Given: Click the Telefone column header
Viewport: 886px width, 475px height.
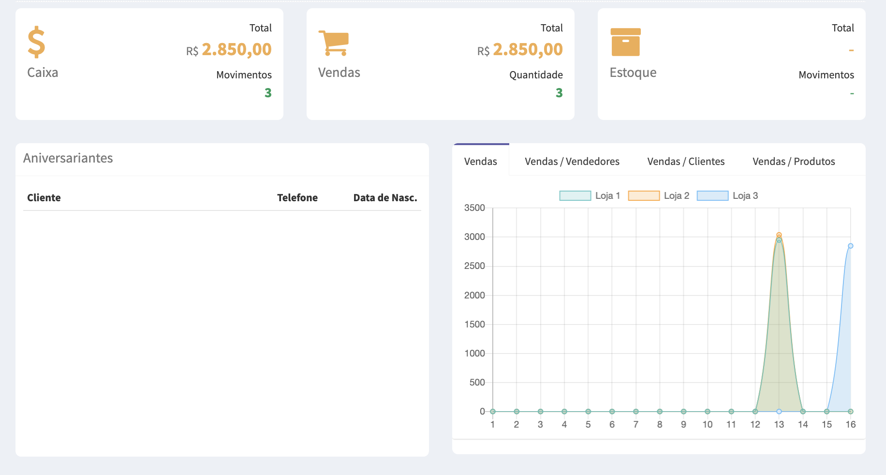Looking at the screenshot, I should click(x=297, y=198).
